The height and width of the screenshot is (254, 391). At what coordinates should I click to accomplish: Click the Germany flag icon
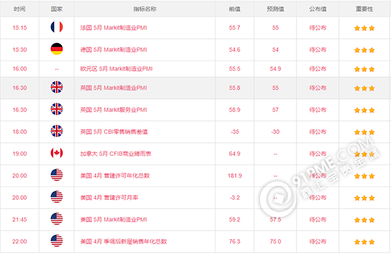pos(57,49)
